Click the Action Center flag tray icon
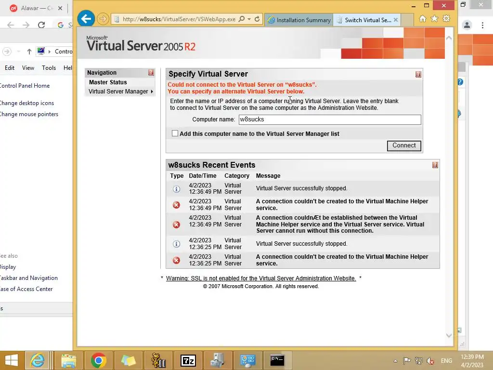 tap(407, 360)
